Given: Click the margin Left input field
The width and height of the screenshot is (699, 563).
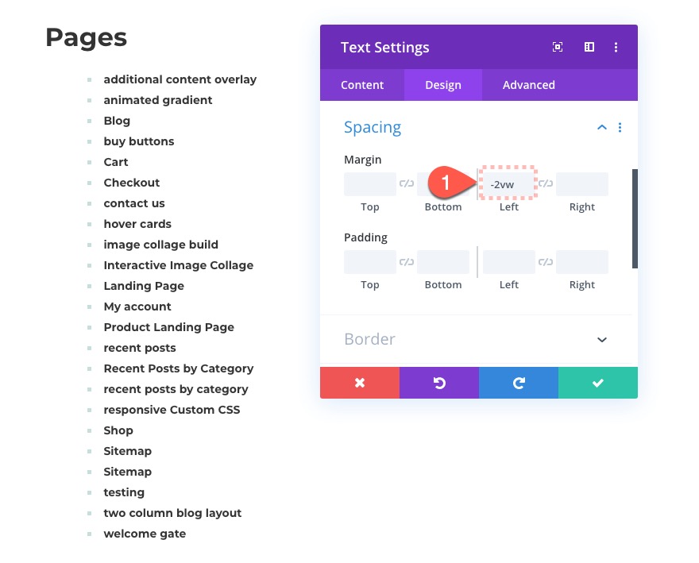Looking at the screenshot, I should pos(509,184).
